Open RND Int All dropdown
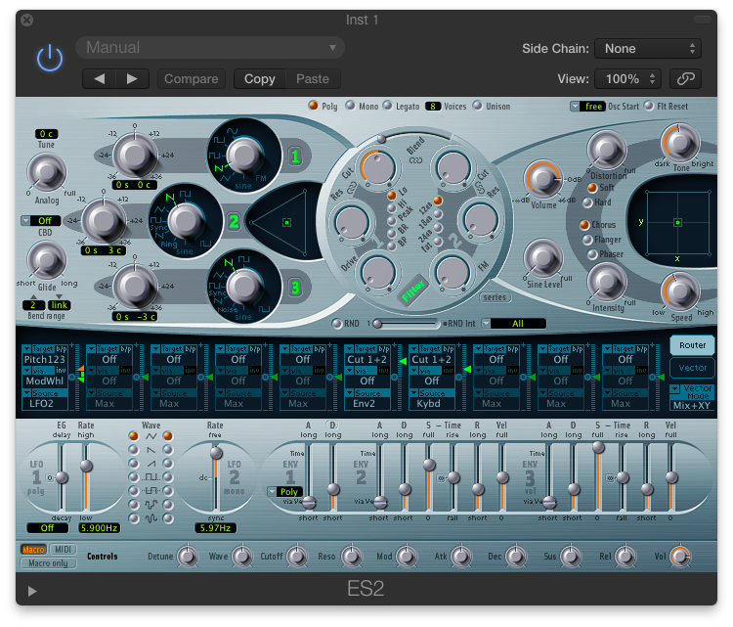The width and height of the screenshot is (733, 627). coord(514,324)
